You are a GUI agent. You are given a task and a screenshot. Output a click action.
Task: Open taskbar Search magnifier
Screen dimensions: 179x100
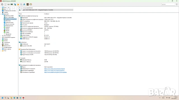click(5, 98)
